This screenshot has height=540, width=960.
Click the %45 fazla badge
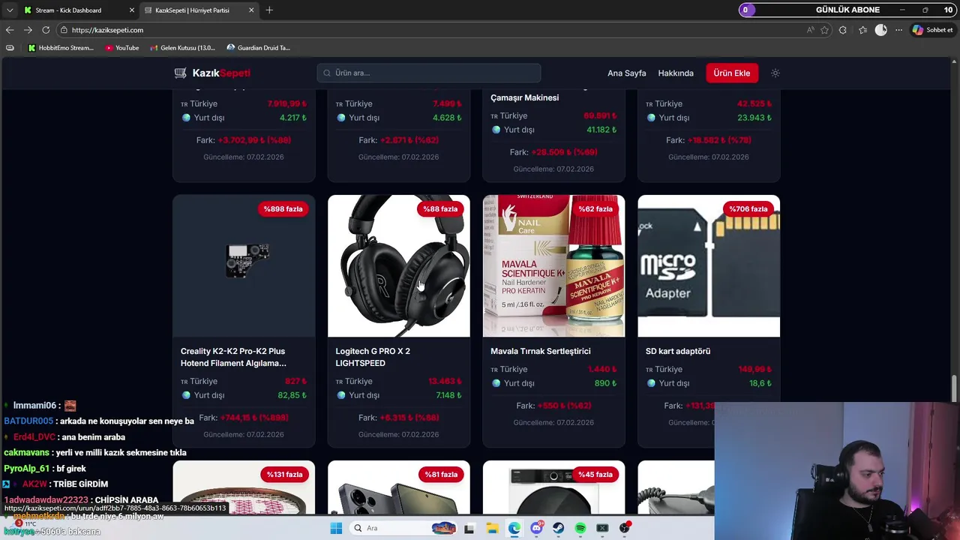pyautogui.click(x=595, y=475)
